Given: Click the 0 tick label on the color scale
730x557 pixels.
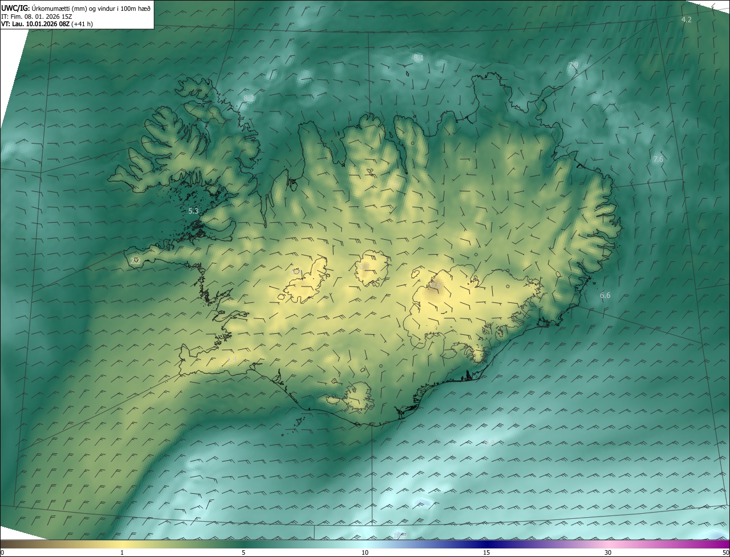Looking at the screenshot, I should click(x=2, y=552).
